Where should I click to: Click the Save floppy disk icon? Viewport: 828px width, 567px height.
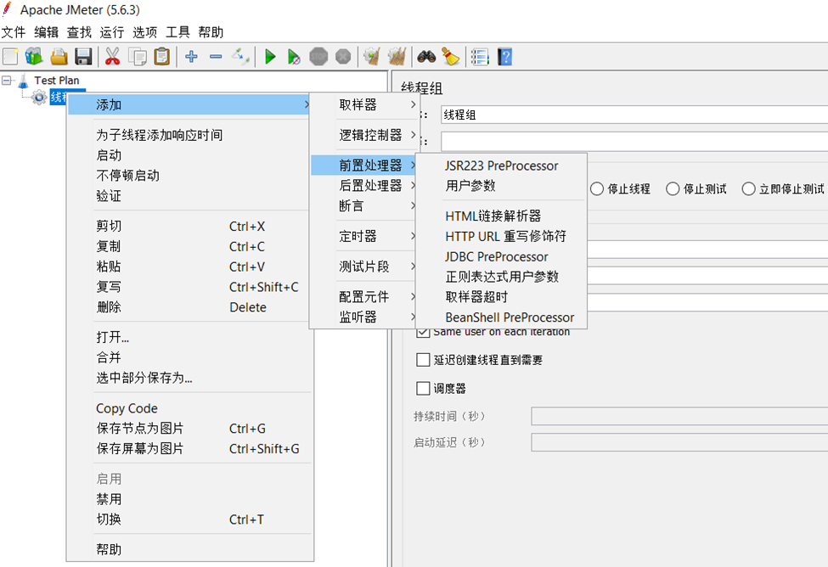point(83,57)
